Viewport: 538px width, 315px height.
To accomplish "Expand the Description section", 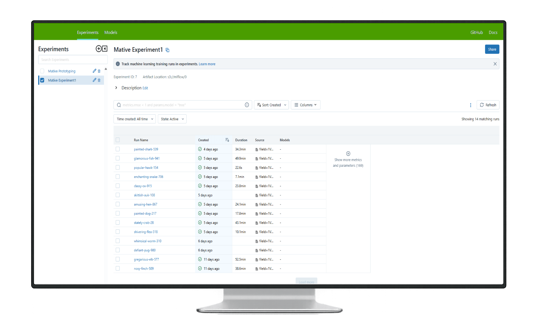I will pos(116,88).
